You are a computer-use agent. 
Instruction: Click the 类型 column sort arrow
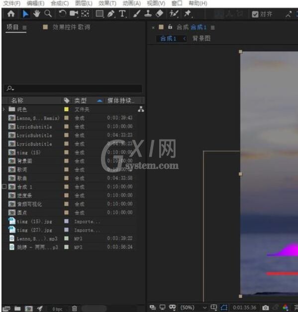99,101
